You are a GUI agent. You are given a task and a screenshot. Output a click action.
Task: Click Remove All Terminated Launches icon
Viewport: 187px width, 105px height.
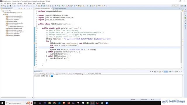click(x=155, y=72)
